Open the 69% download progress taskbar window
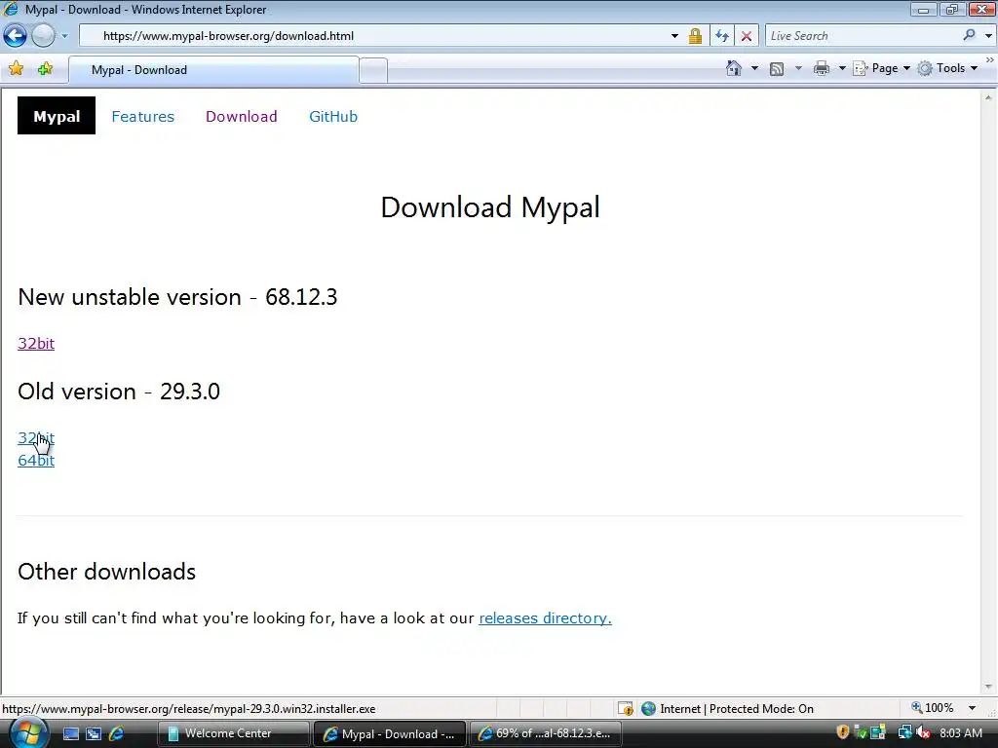This screenshot has width=998, height=748. (x=546, y=733)
